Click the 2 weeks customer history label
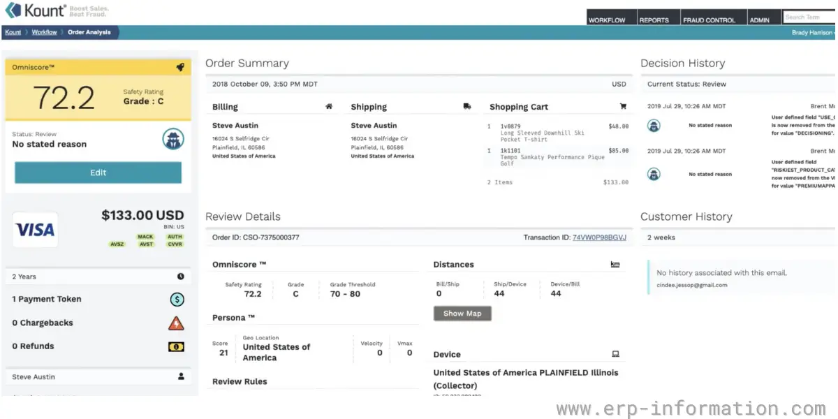 tap(661, 237)
